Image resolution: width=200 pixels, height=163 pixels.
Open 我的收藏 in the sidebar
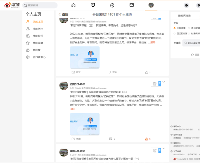pyautogui.click(x=38, y=43)
